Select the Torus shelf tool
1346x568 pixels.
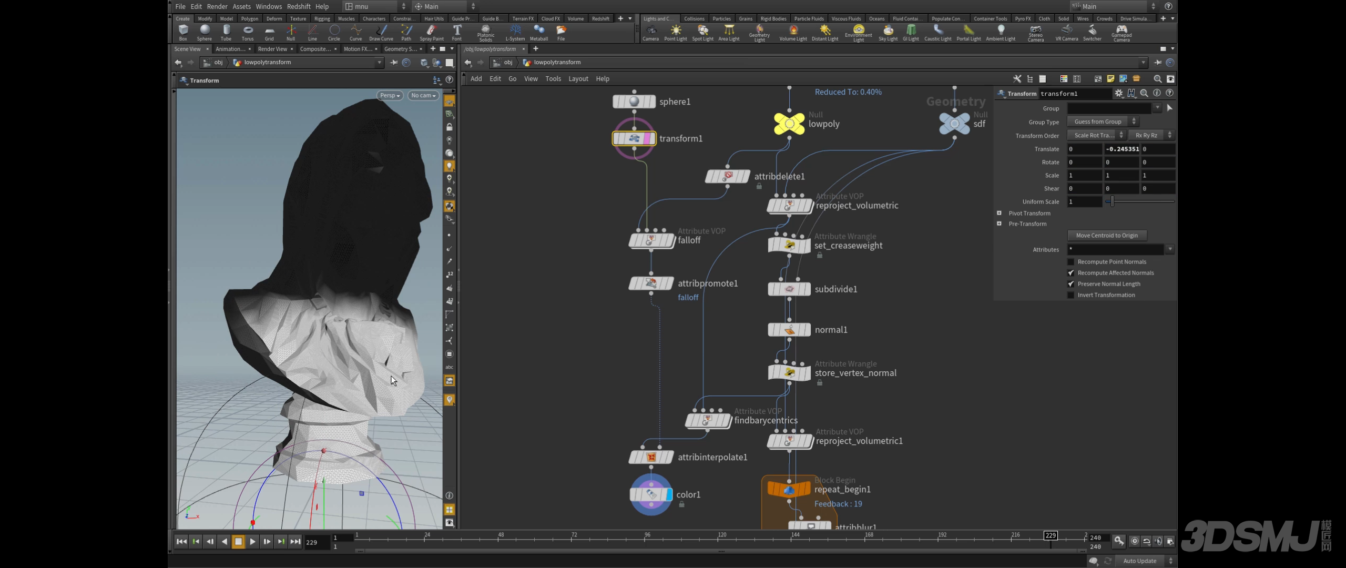[248, 33]
